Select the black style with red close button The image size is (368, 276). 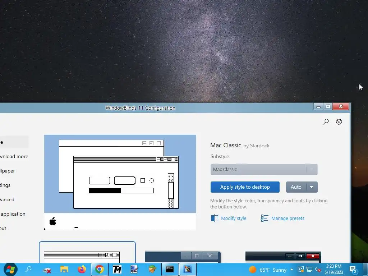coord(283,257)
